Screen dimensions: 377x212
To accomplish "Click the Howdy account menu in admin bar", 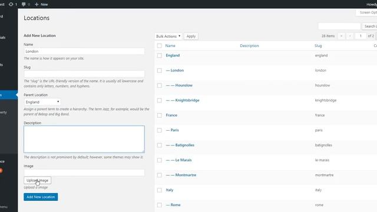I will [372, 4].
